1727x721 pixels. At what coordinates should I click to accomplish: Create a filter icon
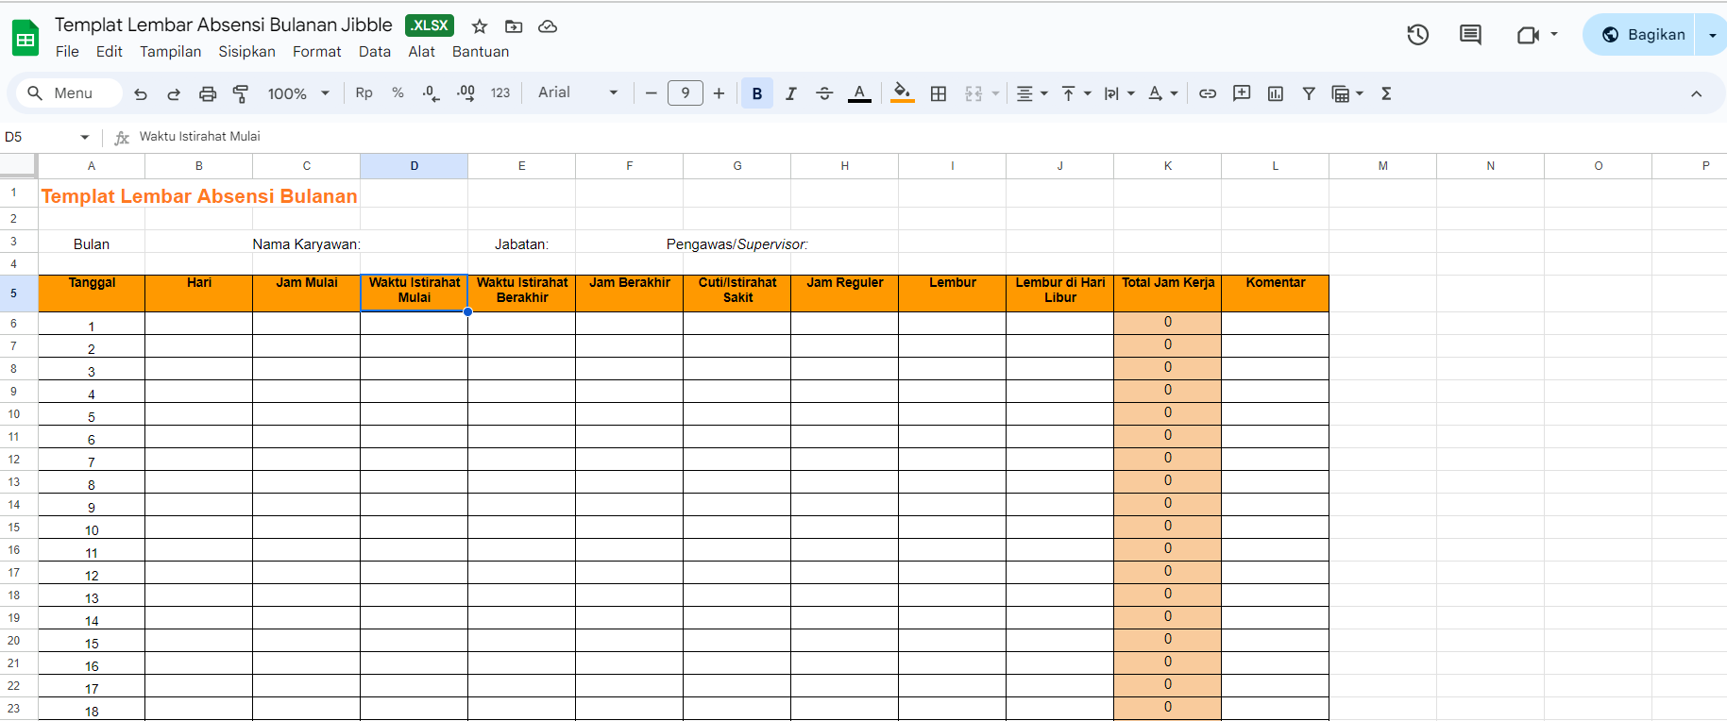pos(1309,93)
